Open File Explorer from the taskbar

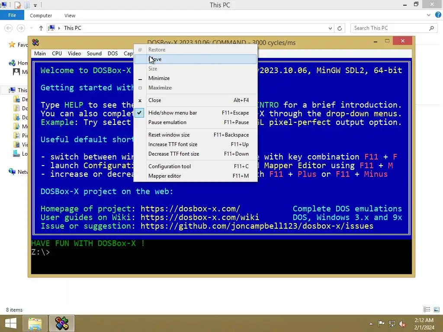pos(35,323)
